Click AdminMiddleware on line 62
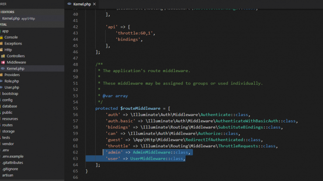 (151, 152)
